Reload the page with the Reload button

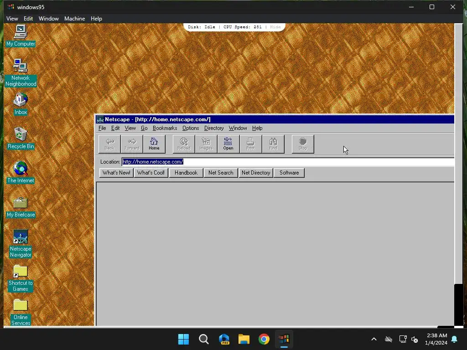tap(184, 144)
